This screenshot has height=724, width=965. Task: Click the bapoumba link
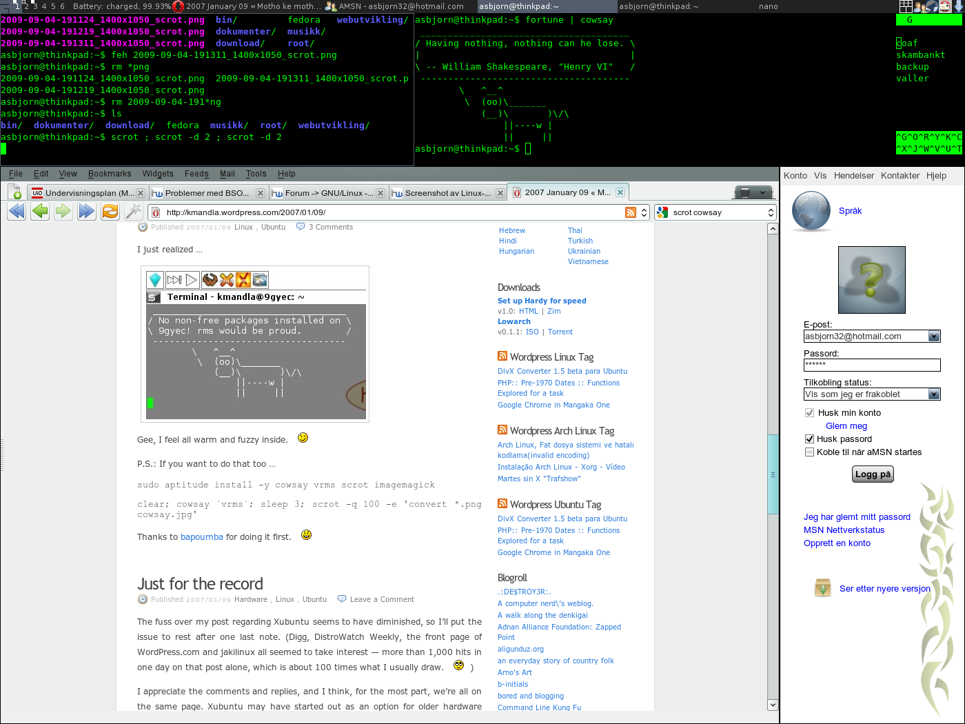pyautogui.click(x=202, y=536)
